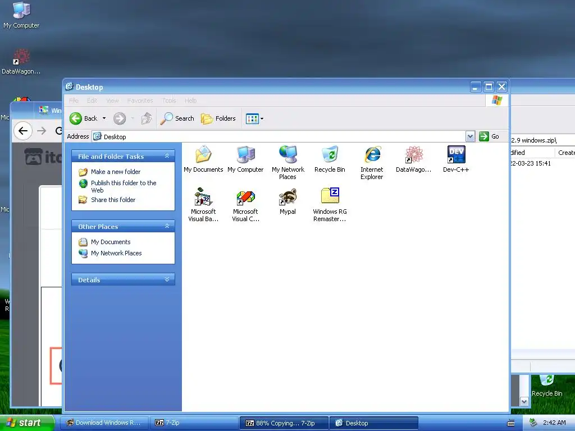Click the browser forward arrow in background window
575x431 pixels.
tap(42, 131)
